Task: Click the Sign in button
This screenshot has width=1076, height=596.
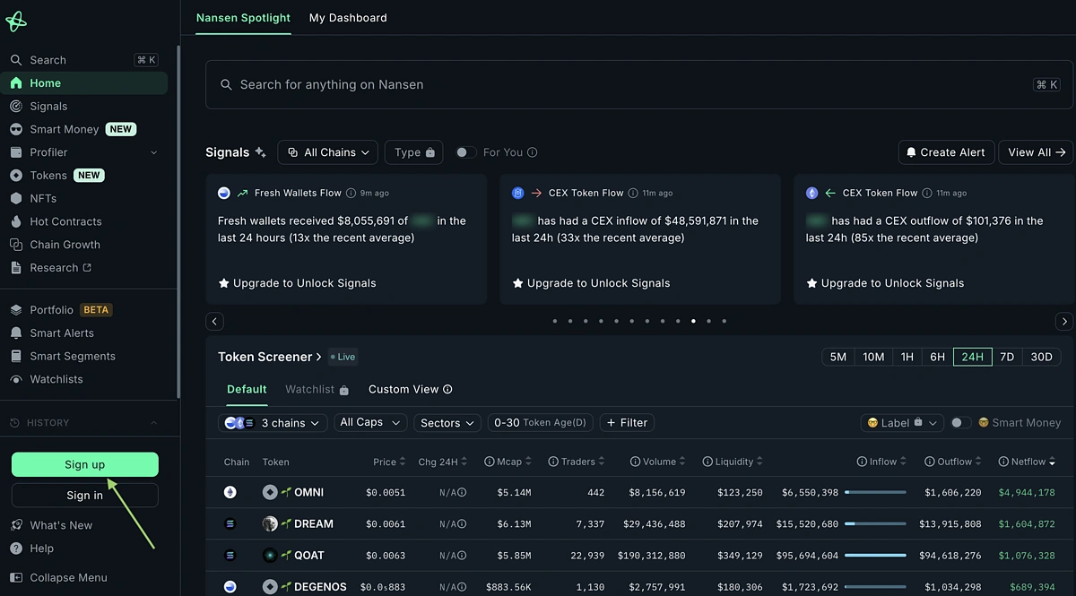Action: (85, 495)
